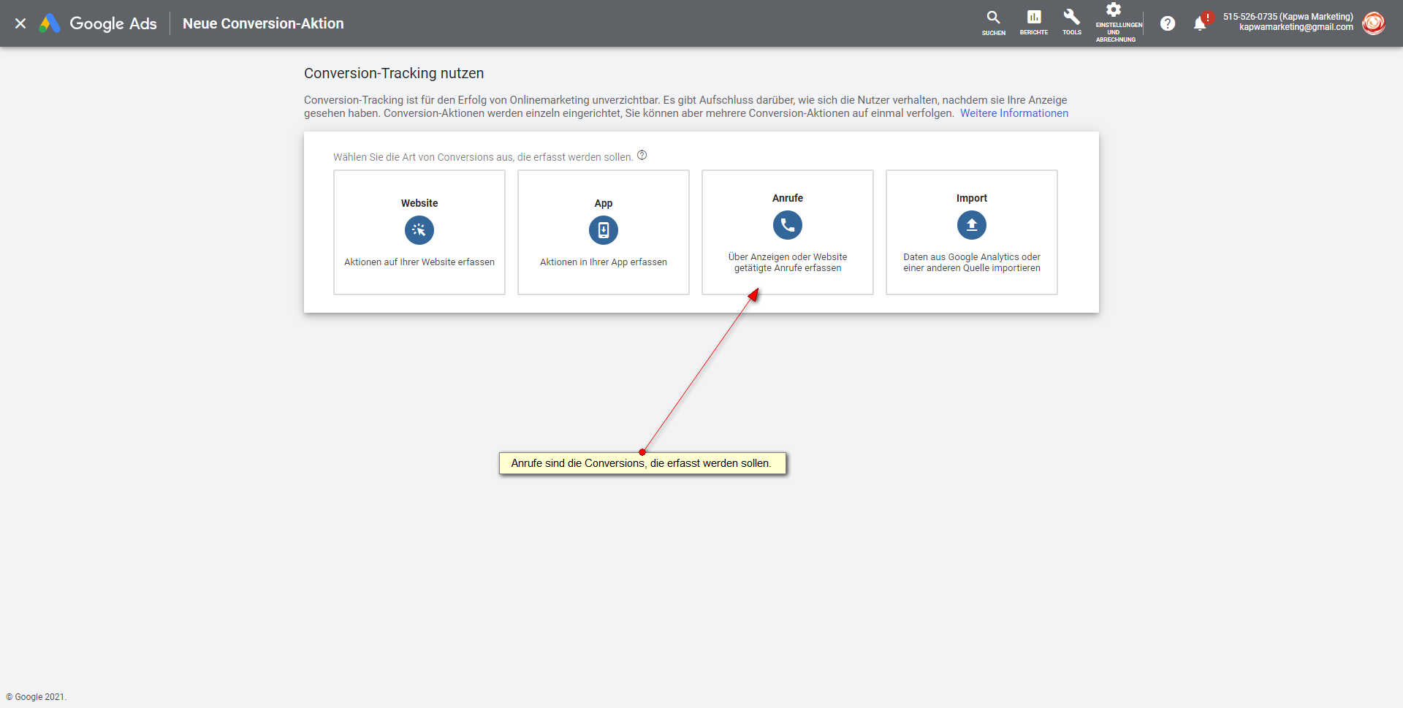Image resolution: width=1403 pixels, height=708 pixels.
Task: Click the Suchen magnifier icon
Action: pos(993,18)
